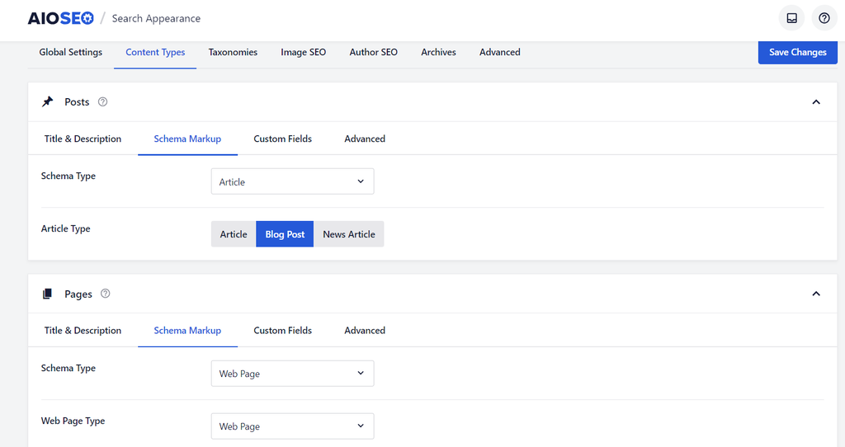The height and width of the screenshot is (447, 845).
Task: Collapse the Pages section
Action: coord(816,294)
